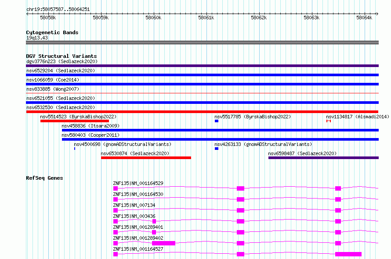Click the 58060k ruler tick label
The height and width of the screenshot is (259, 391).
click(153, 18)
